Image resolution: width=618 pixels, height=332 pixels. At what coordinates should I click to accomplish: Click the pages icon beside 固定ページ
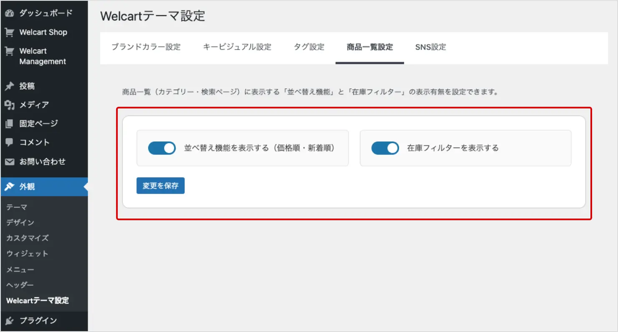(x=10, y=124)
